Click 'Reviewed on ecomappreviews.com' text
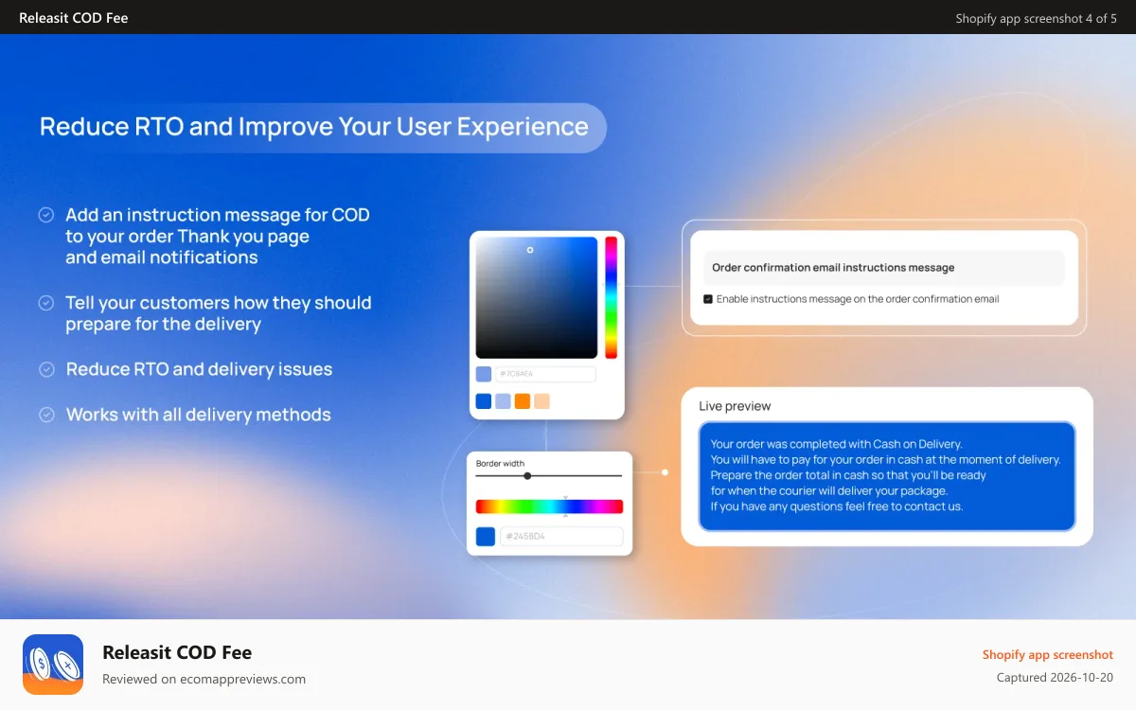Viewport: 1136px width, 710px height. click(x=204, y=679)
